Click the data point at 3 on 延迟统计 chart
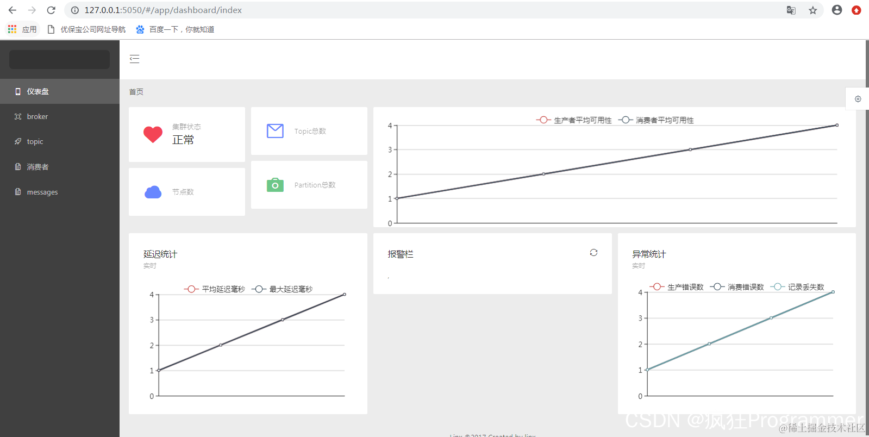The height and width of the screenshot is (437, 869). tap(283, 320)
